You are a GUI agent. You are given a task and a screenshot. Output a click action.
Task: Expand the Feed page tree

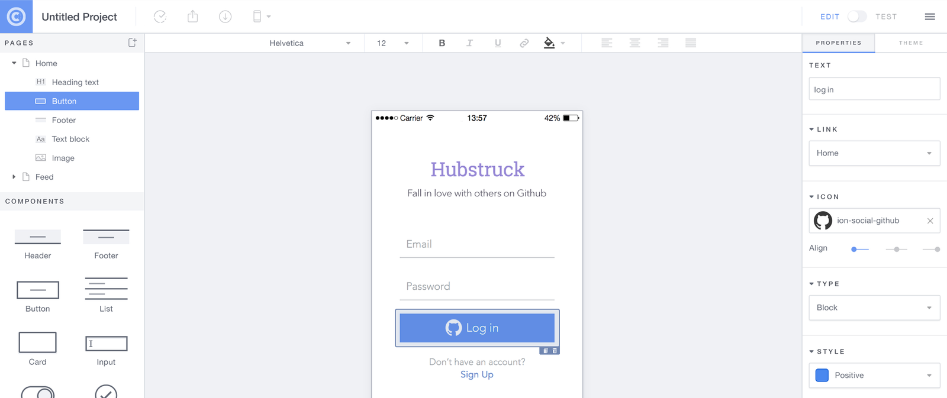click(x=14, y=177)
